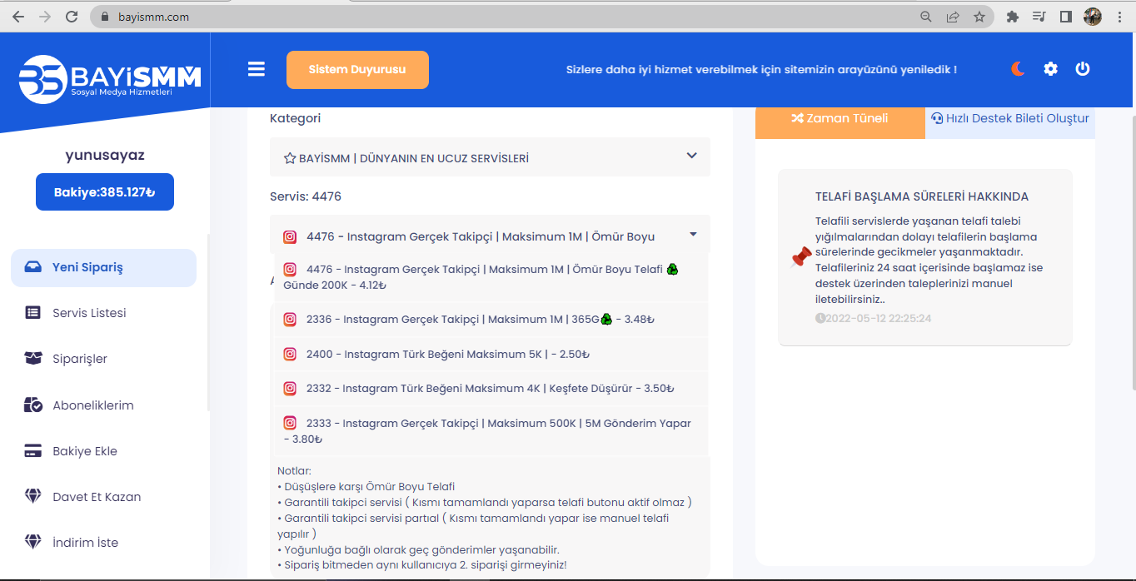Click the Yeni Sipariş inbox icon
Screen dimensions: 1136x581
pos(33,267)
